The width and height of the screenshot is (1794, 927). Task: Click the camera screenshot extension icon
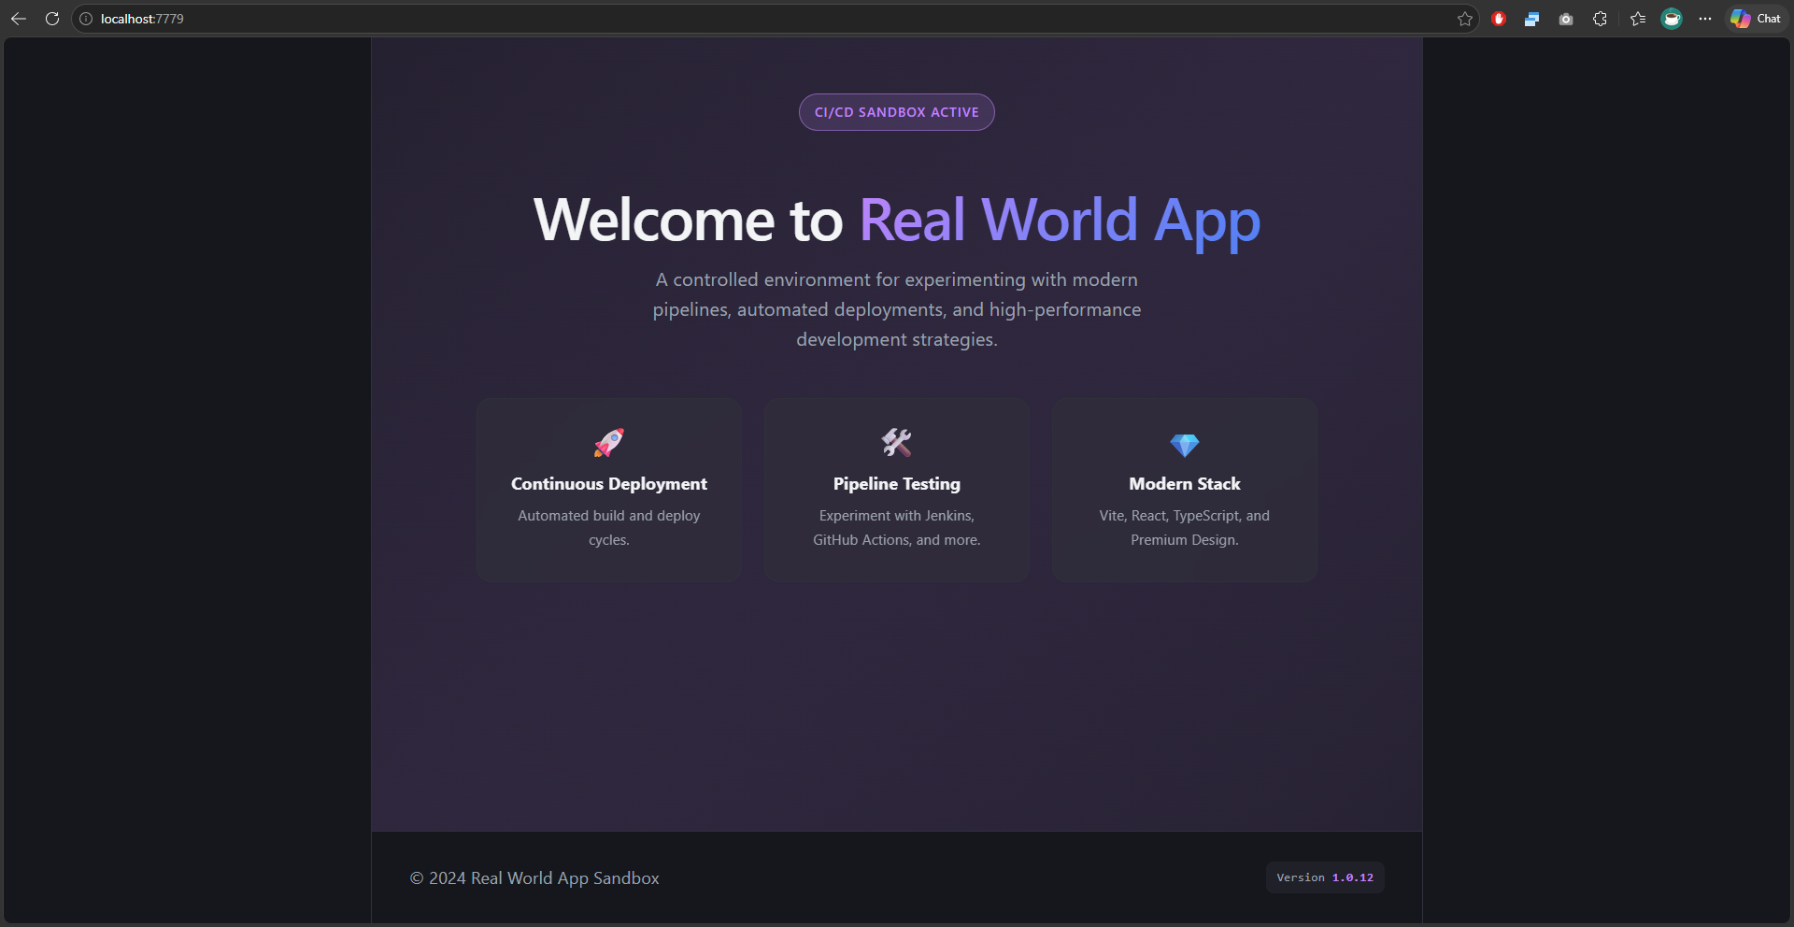(x=1566, y=19)
